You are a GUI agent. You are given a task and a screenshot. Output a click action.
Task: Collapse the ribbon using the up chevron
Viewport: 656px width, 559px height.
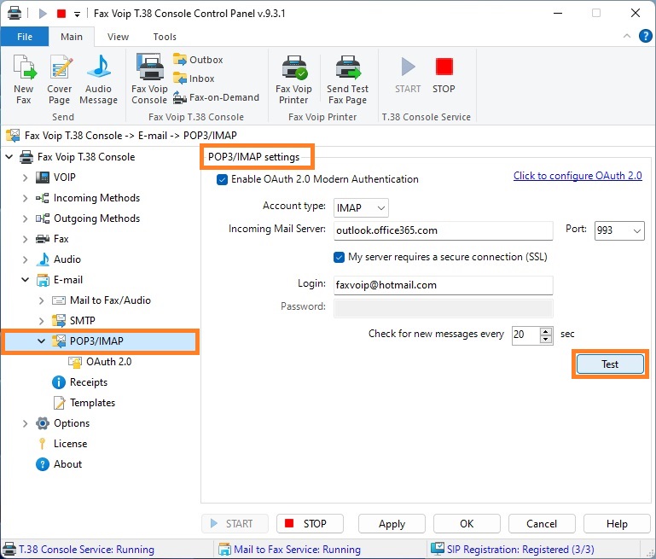tap(627, 36)
